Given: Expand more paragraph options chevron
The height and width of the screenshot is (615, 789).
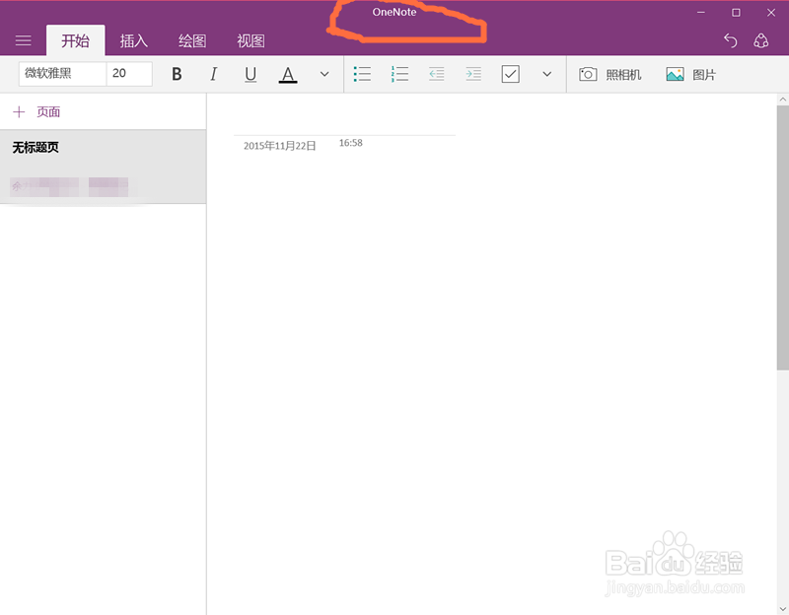Looking at the screenshot, I should (547, 75).
